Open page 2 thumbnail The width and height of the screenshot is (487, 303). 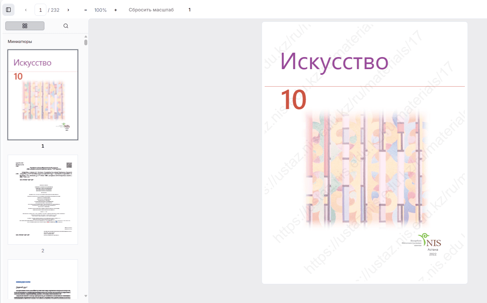pos(43,200)
